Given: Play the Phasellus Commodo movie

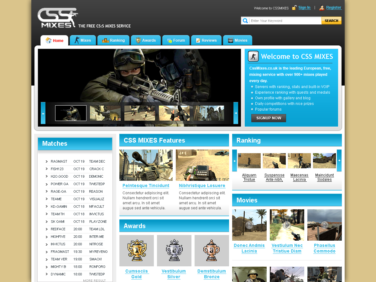Looking at the screenshot, I should click(325, 225).
